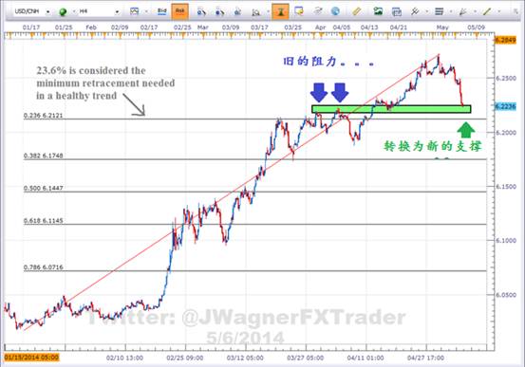525x367 pixels.
Task: Expand the arrow beside the crossed tools icon
Action: (x=426, y=11)
